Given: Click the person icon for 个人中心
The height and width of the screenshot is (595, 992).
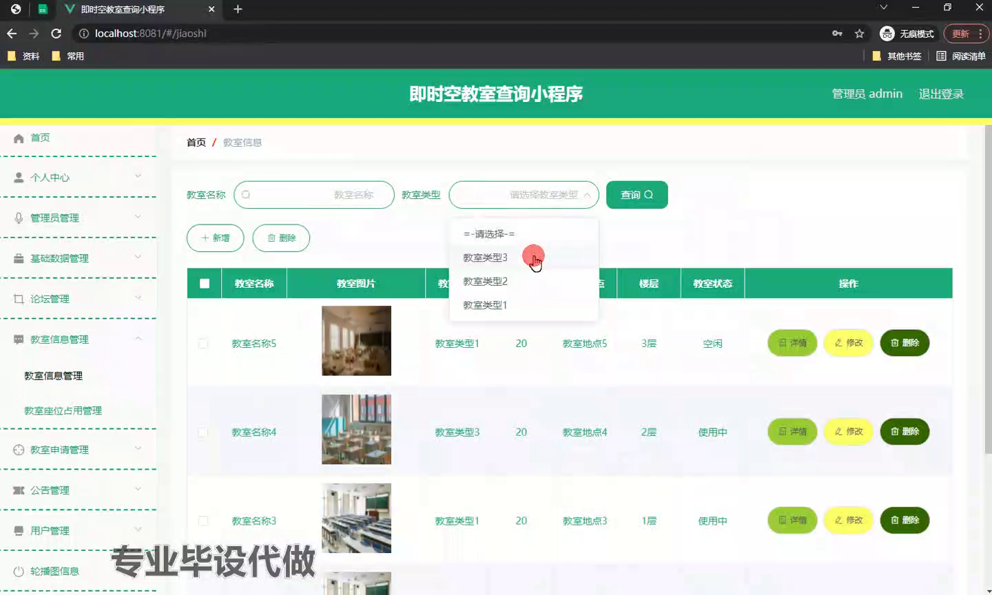Looking at the screenshot, I should 19,178.
